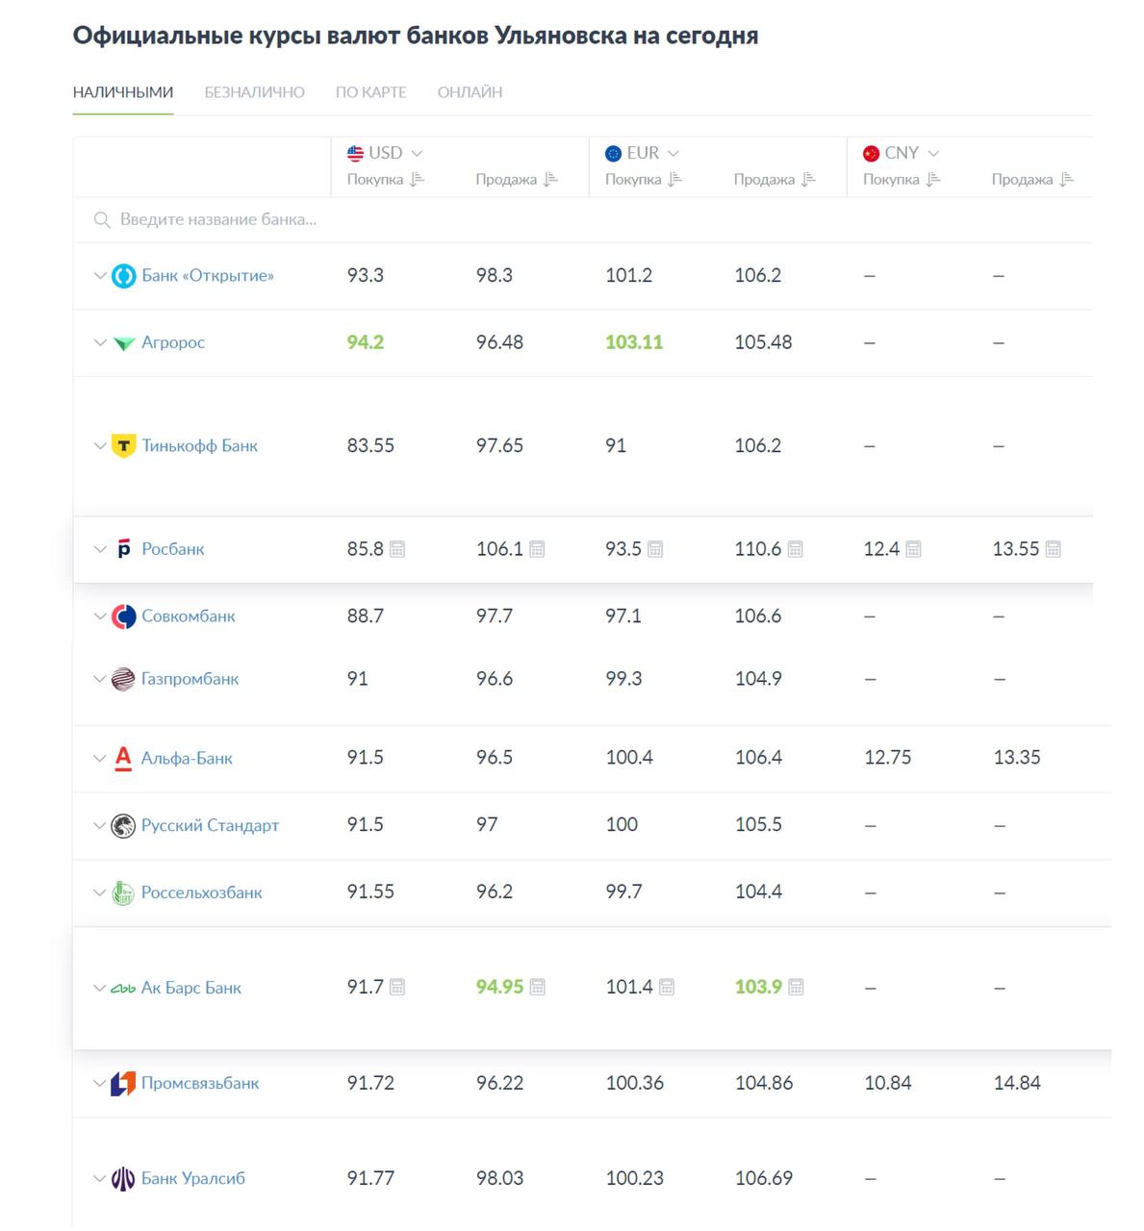Click the Тинькофф Банк logo icon
This screenshot has height=1231, width=1144.
pyautogui.click(x=124, y=446)
